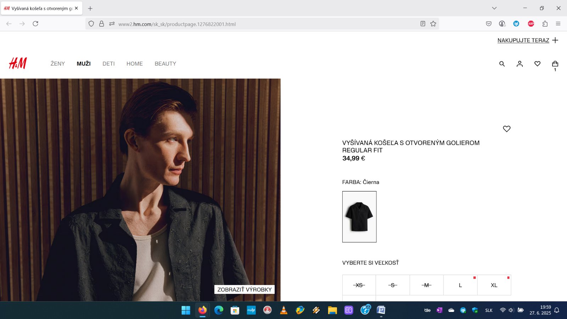Go to the BEAUTY section

pyautogui.click(x=165, y=64)
